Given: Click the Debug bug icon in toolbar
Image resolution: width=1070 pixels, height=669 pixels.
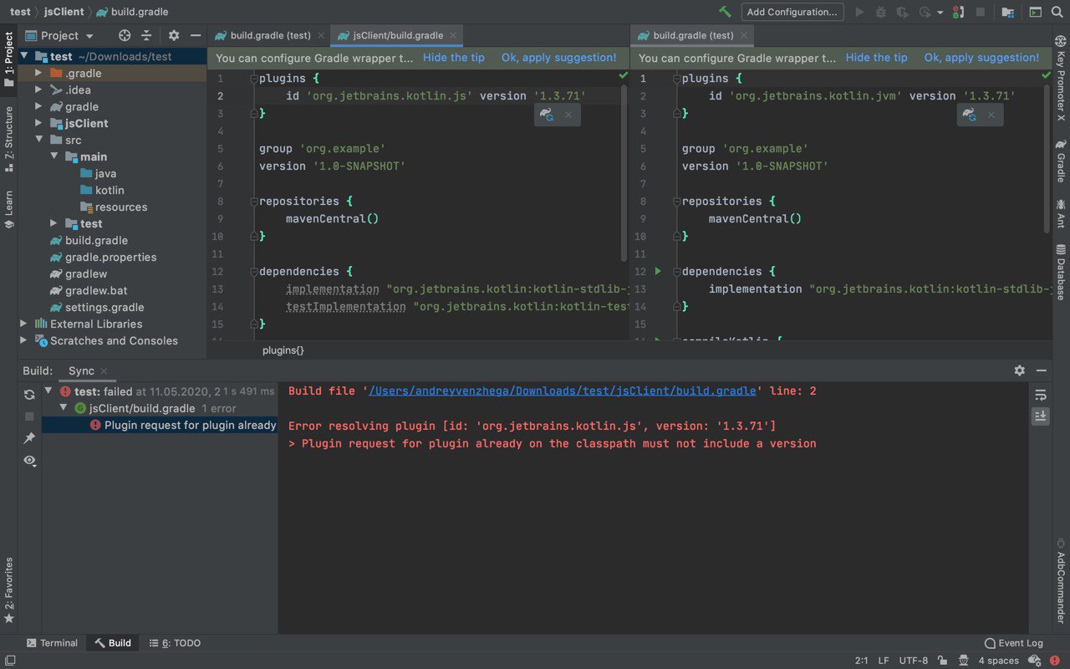Looking at the screenshot, I should coord(880,12).
